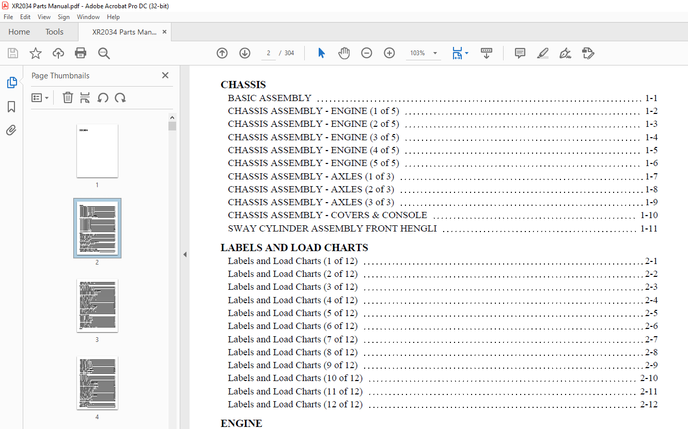Open the stamp tool icon
Screen dimensions: 688x429
point(588,53)
